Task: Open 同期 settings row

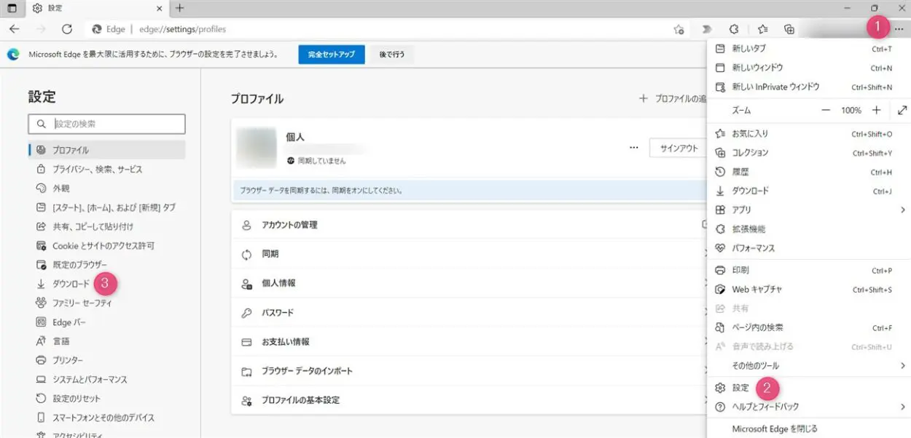Action: (x=469, y=255)
